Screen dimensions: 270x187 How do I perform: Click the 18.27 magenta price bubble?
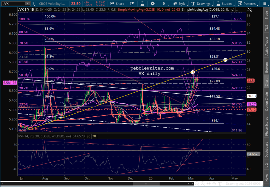(x=252, y=104)
